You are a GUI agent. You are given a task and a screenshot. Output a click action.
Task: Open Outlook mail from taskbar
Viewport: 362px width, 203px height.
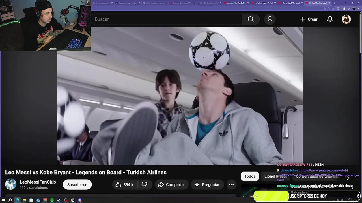[x=38, y=200]
